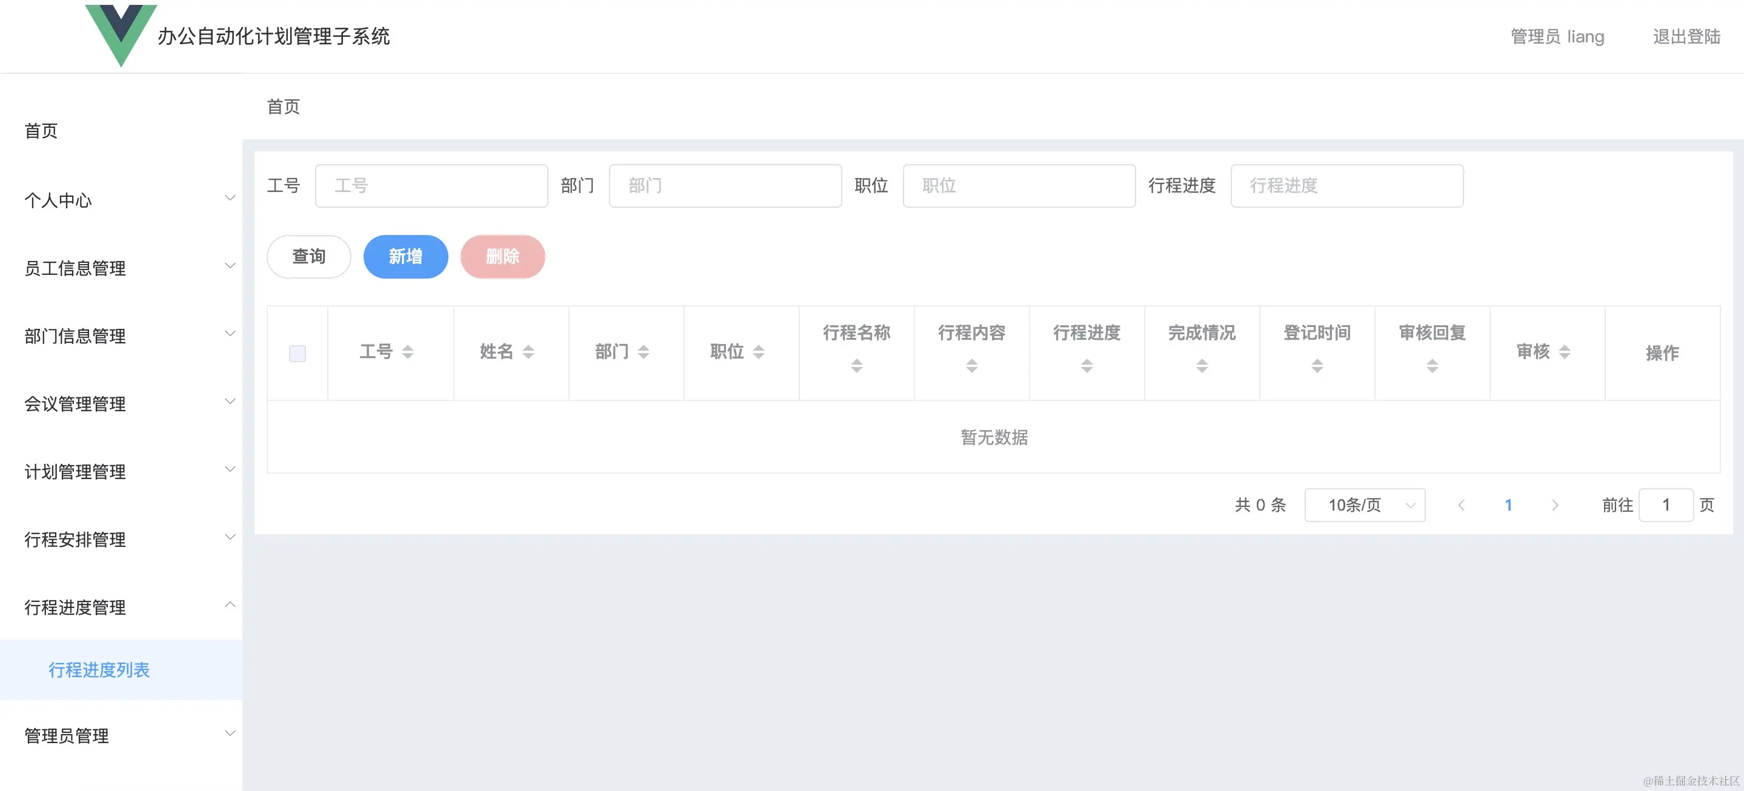Click the blue 新增 button
The width and height of the screenshot is (1744, 791).
point(405,256)
